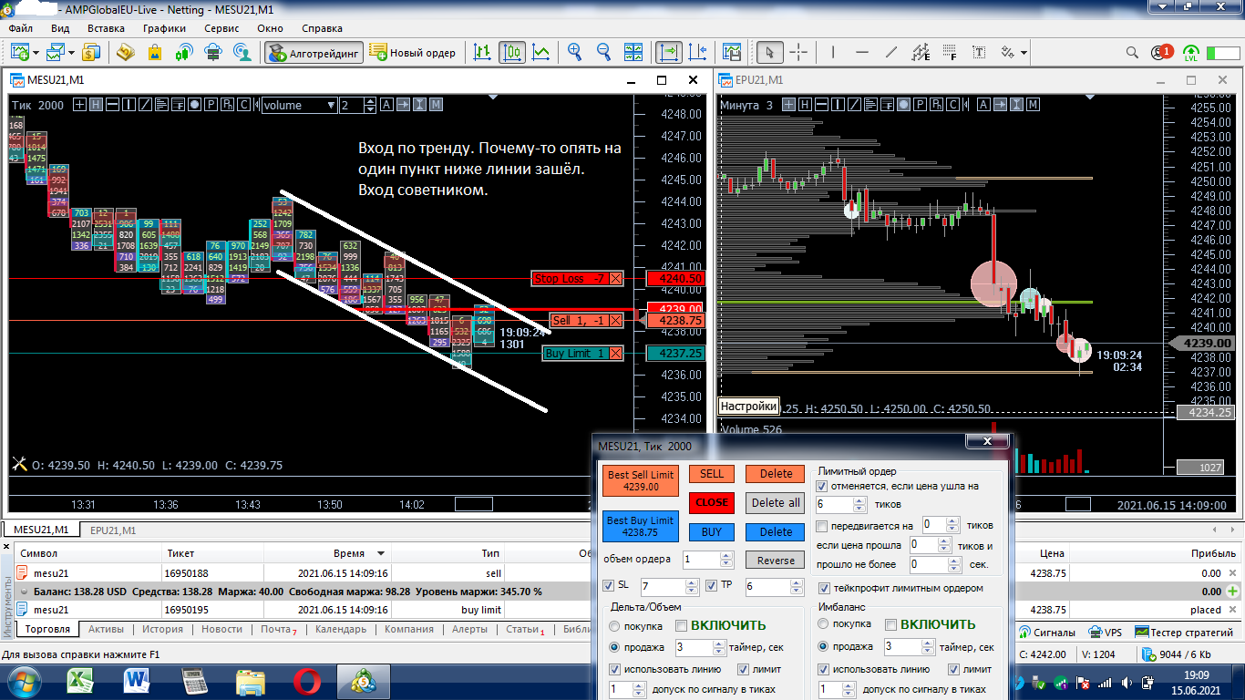Toggle 'отменяется, если цена ушла на' checkbox

tap(822, 487)
